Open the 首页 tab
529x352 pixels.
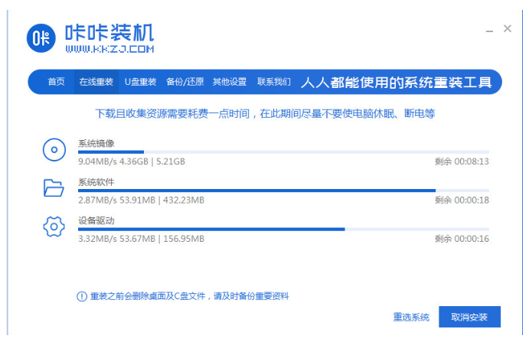coord(56,82)
